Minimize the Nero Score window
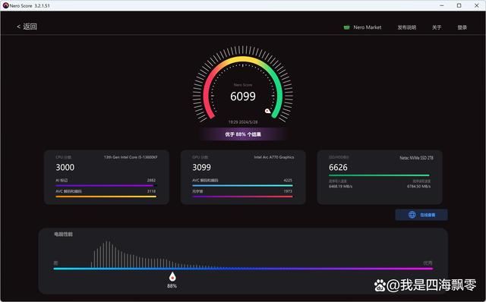The image size is (486, 302). [442, 5]
